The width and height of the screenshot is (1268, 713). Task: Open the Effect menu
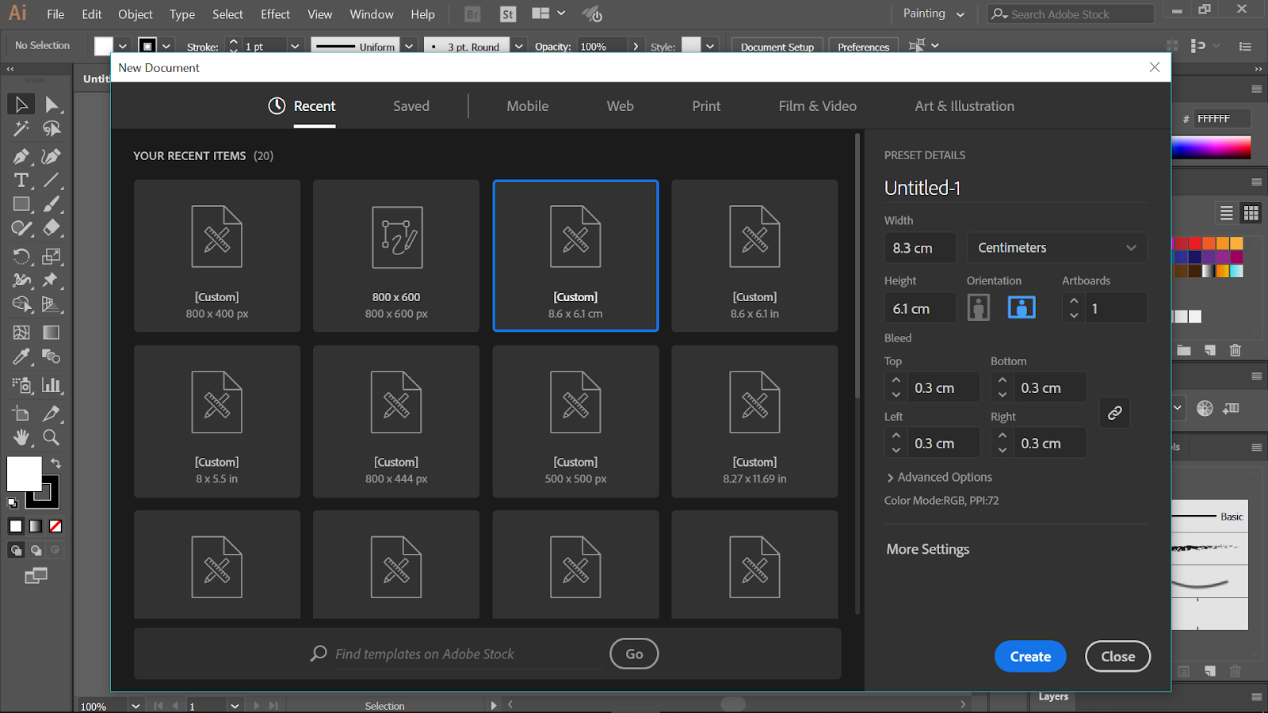pos(275,14)
